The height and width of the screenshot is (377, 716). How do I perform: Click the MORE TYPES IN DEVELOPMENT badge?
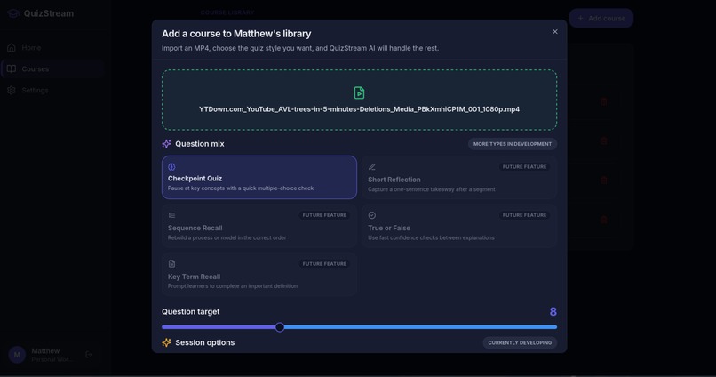[x=513, y=144]
